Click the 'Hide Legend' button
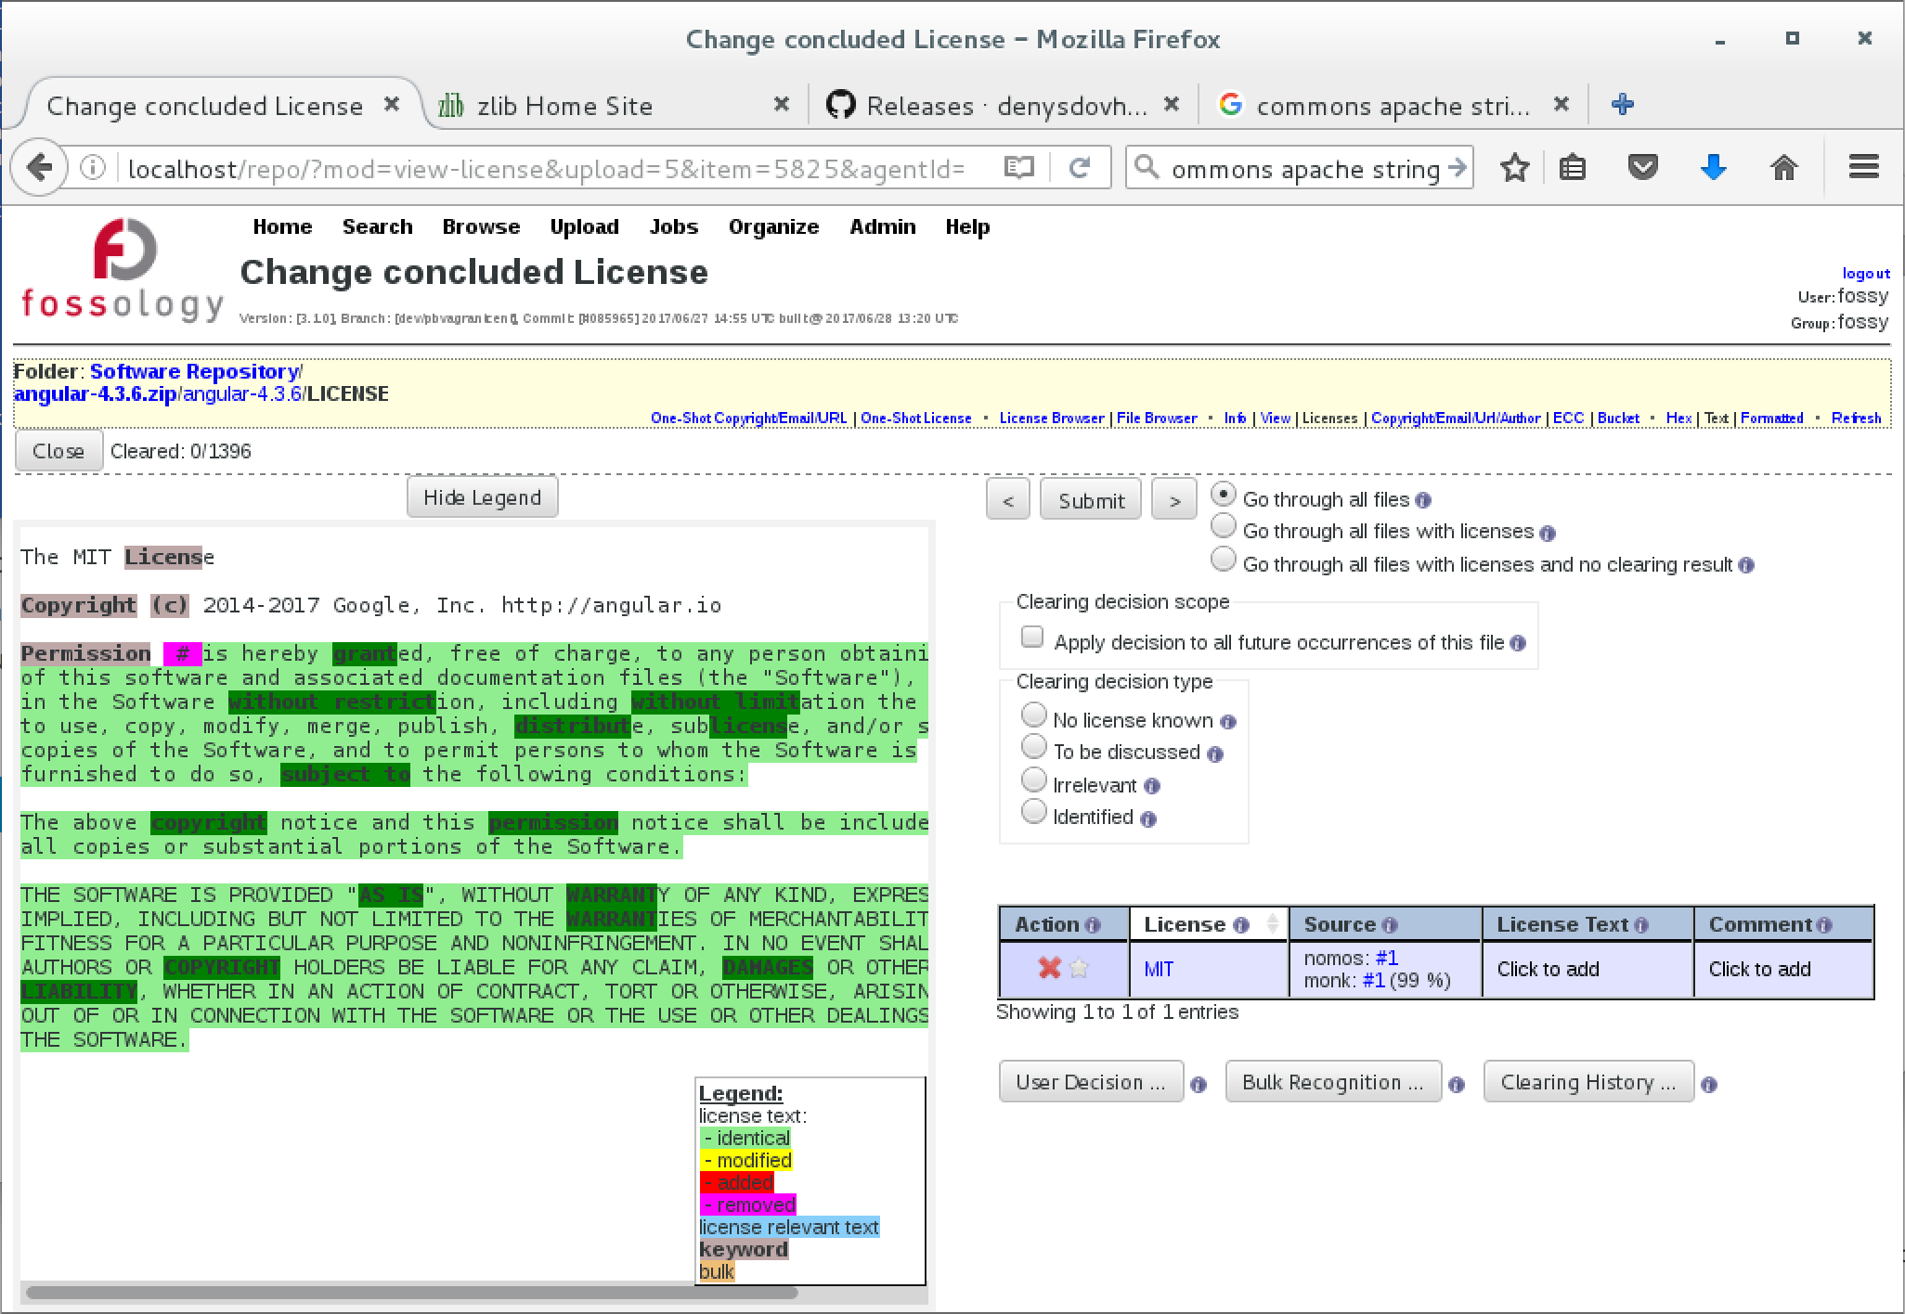This screenshot has width=1905, height=1314. pyautogui.click(x=484, y=496)
